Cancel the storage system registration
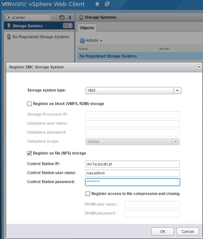The height and width of the screenshot is (239, 203). pyautogui.click(x=188, y=232)
